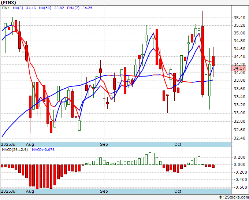Click the 32.40 price axis label
249x200 pixels.
tap(239, 138)
